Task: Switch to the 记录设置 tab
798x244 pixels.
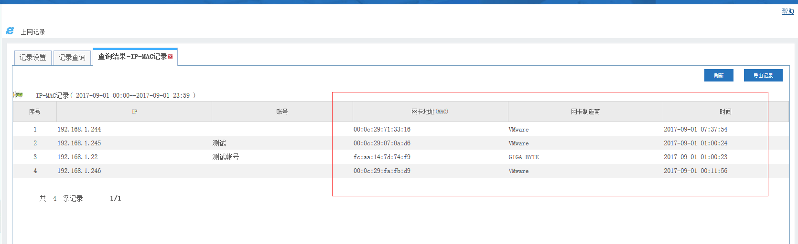Action: 33,58
